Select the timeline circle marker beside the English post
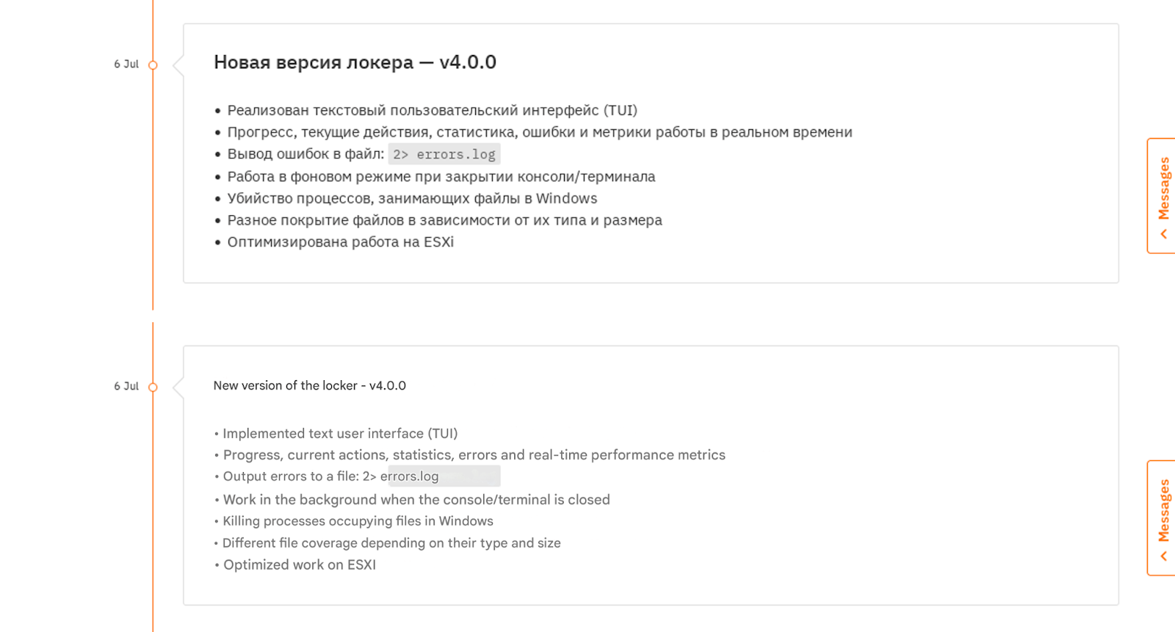The height and width of the screenshot is (632, 1175). (x=152, y=385)
